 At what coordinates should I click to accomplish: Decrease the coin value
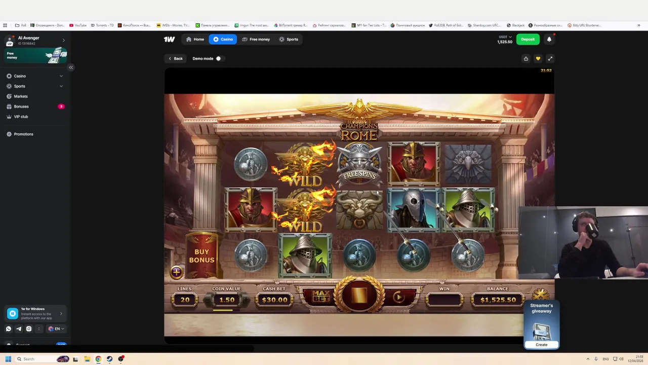[208, 300]
